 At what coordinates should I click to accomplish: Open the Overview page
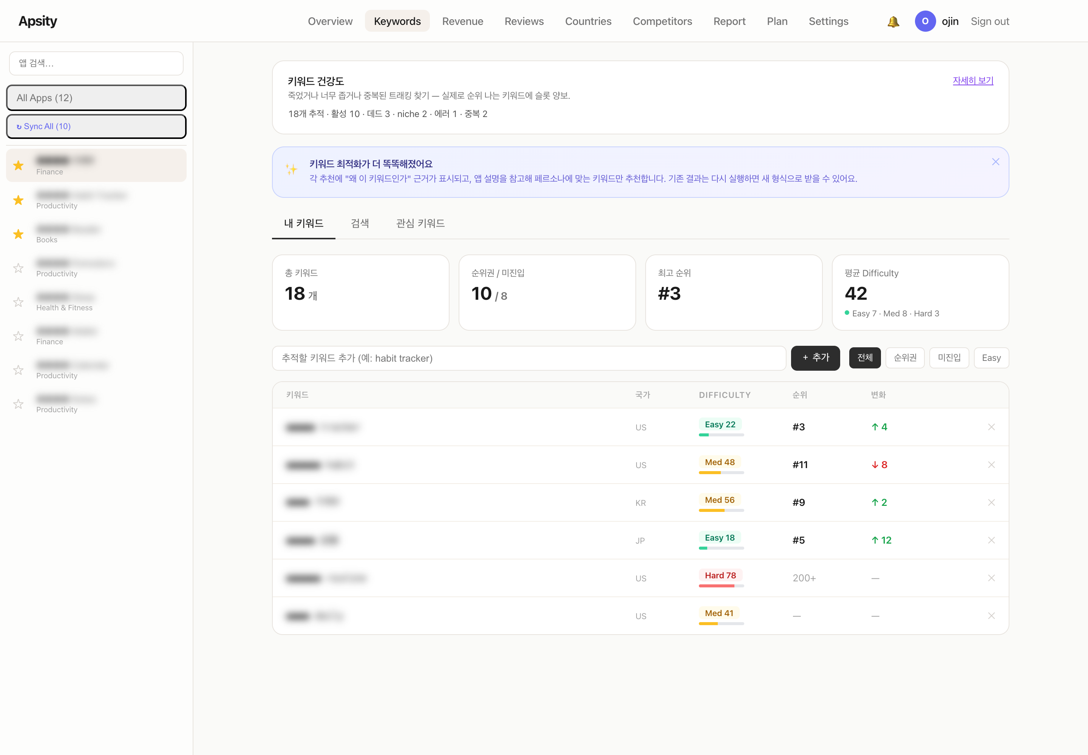(x=330, y=21)
